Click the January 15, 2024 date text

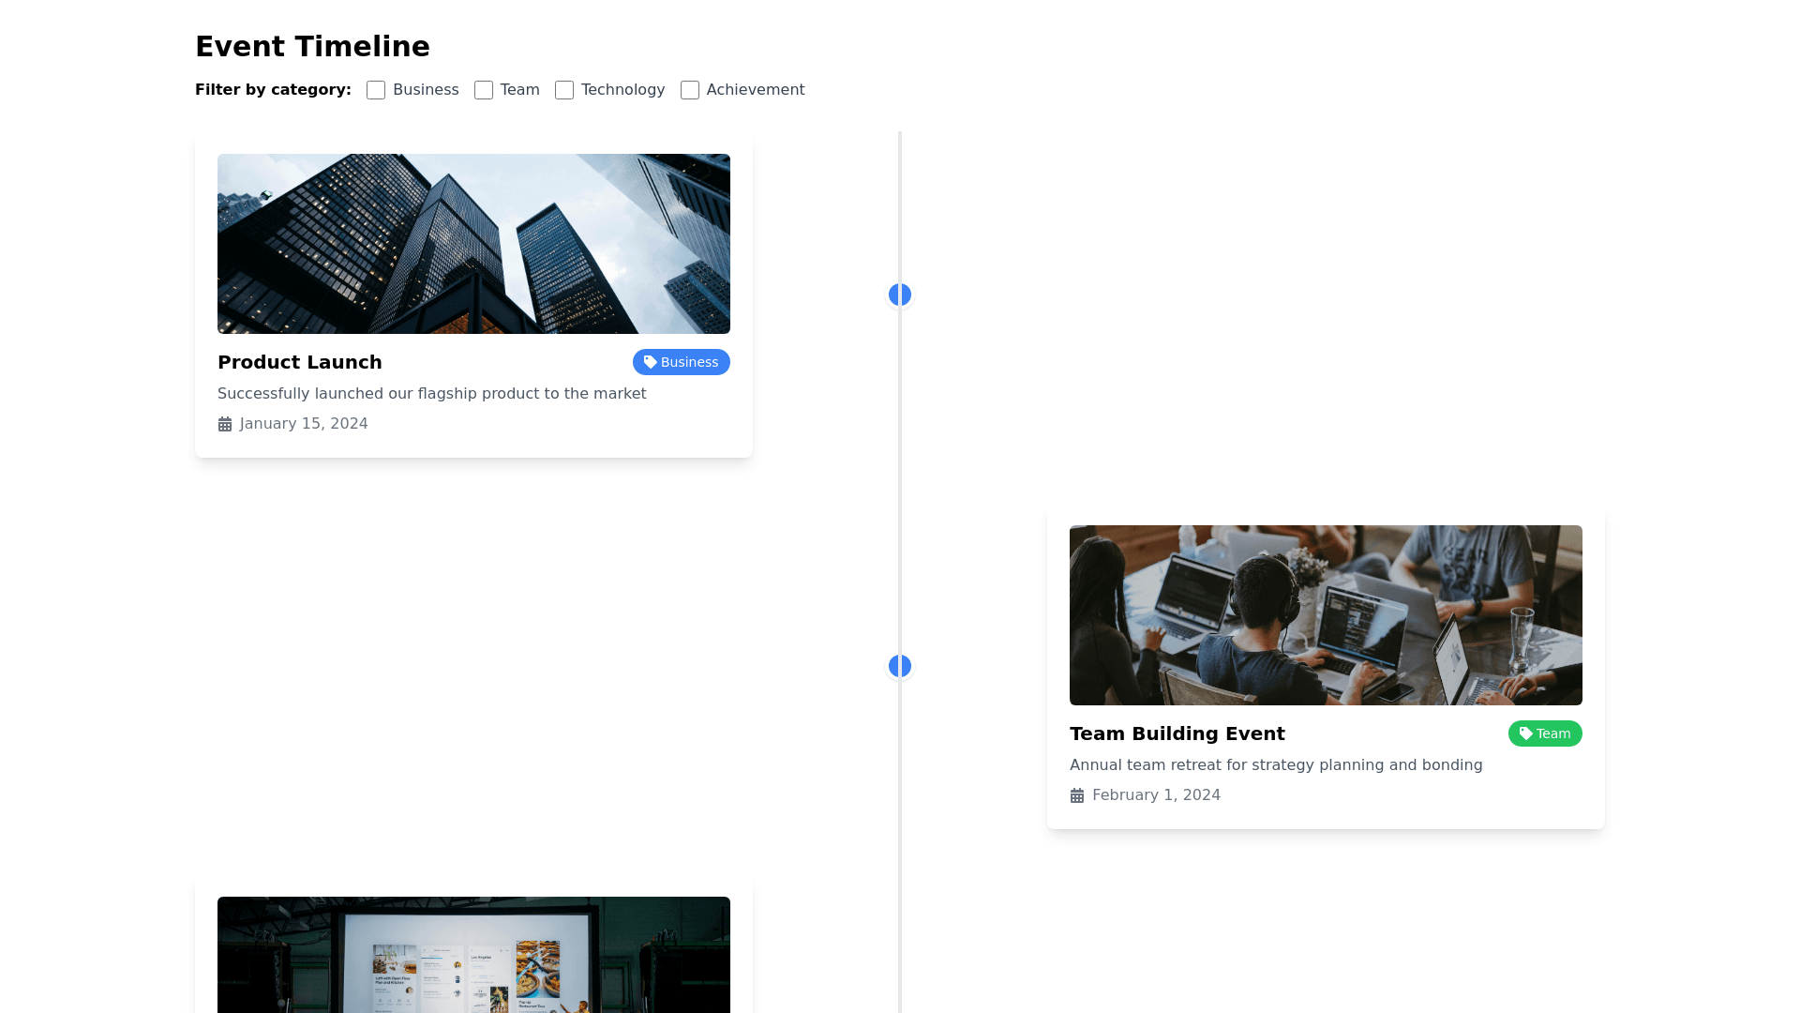tap(304, 424)
